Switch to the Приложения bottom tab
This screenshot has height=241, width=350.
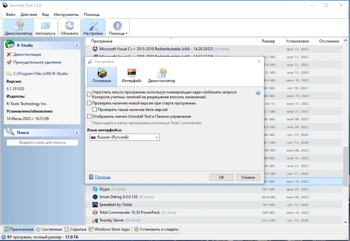[x=19, y=229]
